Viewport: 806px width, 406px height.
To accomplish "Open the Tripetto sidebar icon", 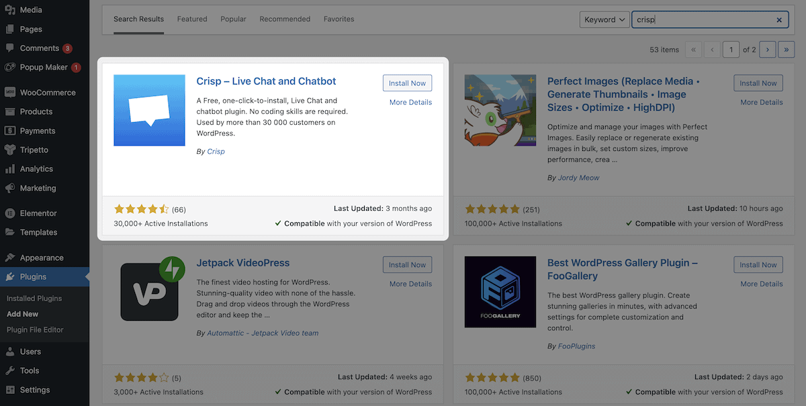I will (10, 150).
